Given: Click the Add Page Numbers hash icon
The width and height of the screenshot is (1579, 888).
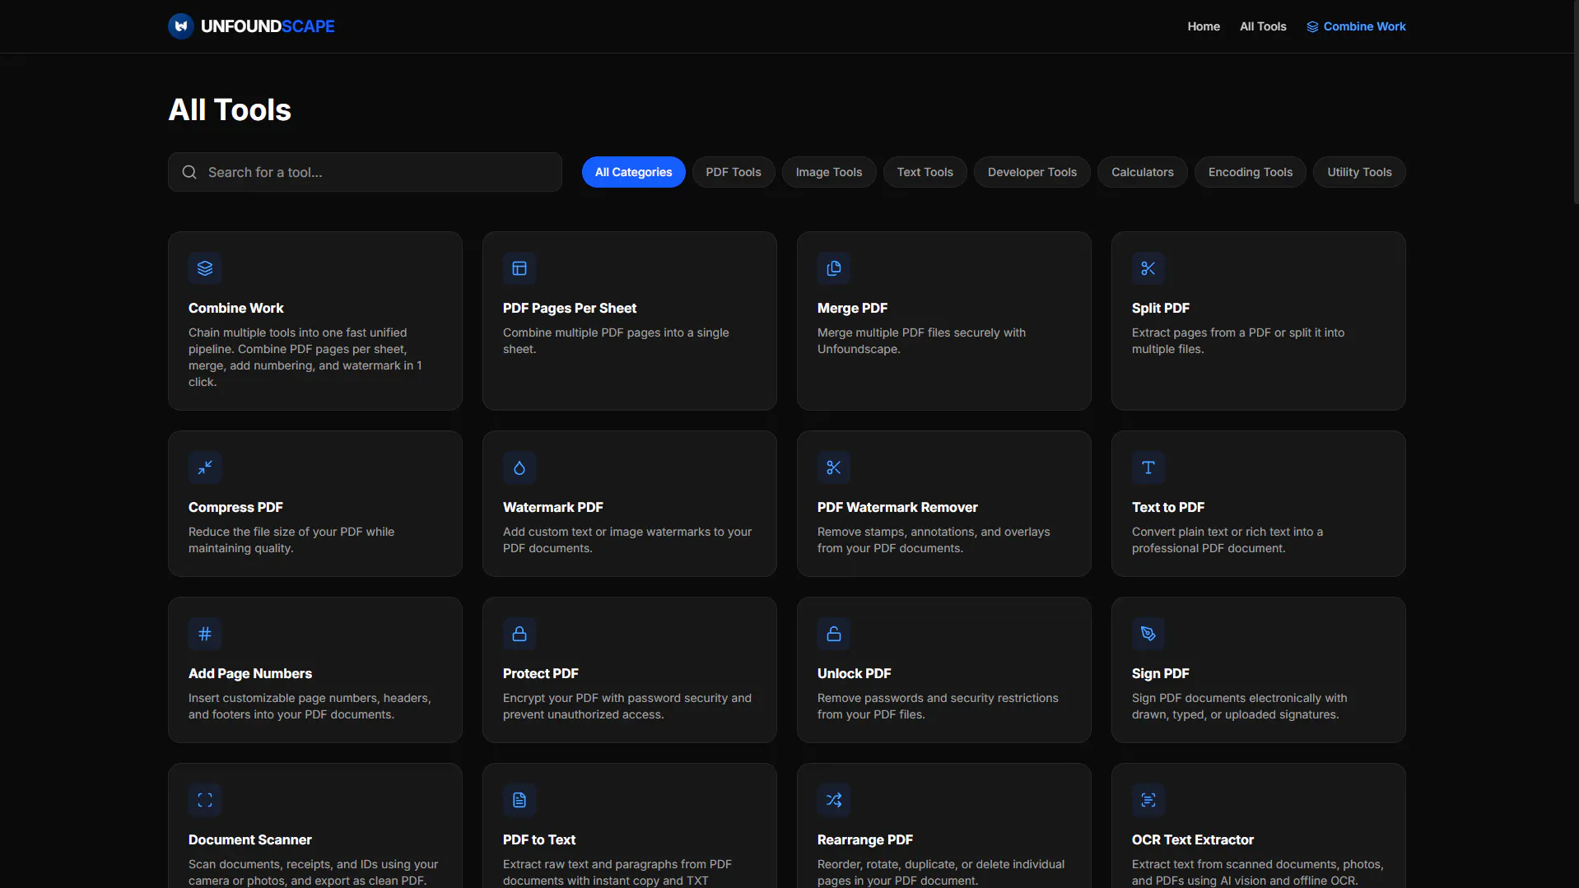Looking at the screenshot, I should click(x=205, y=634).
